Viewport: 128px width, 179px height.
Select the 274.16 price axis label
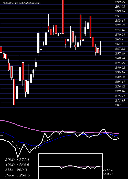point(120,30)
